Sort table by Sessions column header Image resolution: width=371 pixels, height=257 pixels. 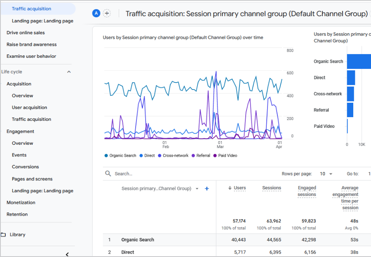click(272, 188)
